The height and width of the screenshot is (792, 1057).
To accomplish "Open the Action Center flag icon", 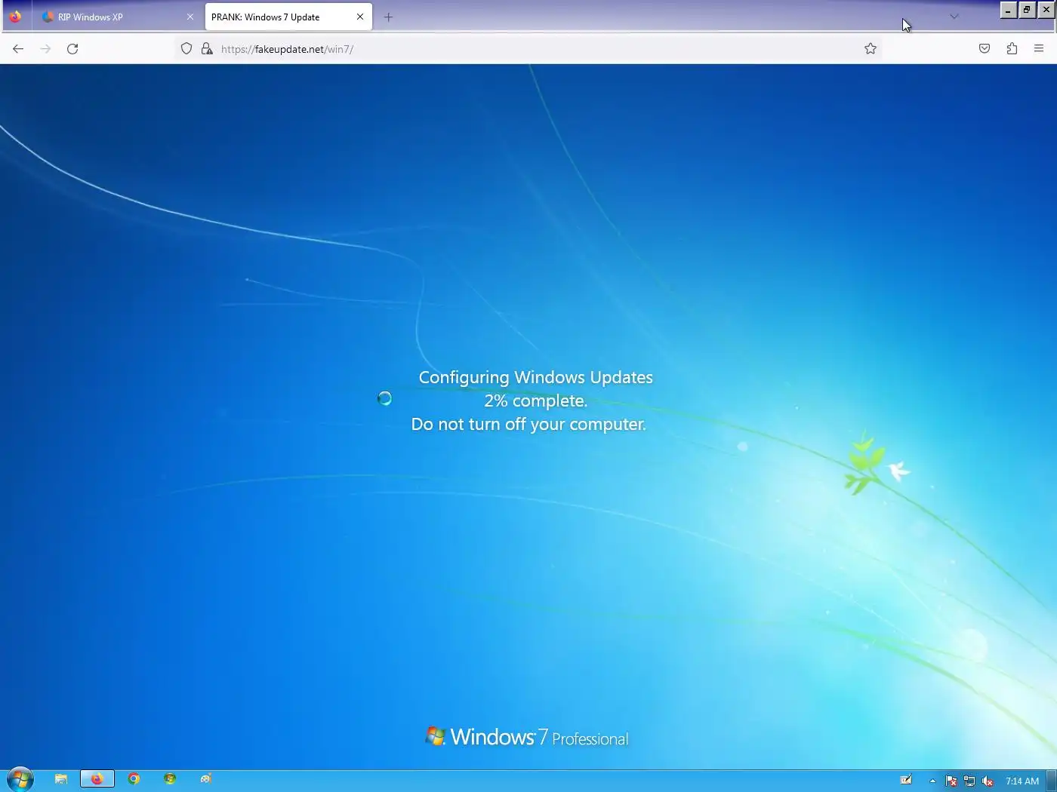I will pos(951,781).
